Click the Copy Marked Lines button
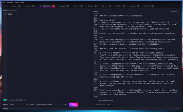Image resolution: width=183 pixels, height=112 pixels. coord(102,105)
